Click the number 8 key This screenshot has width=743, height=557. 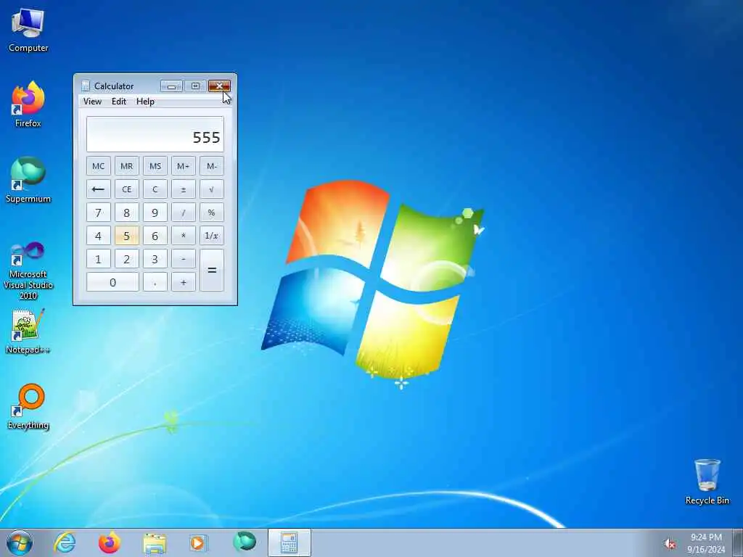pyautogui.click(x=127, y=213)
